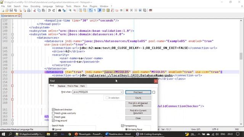Click Find All in Current Document
This screenshot has height=137, width=244.
[138, 112]
